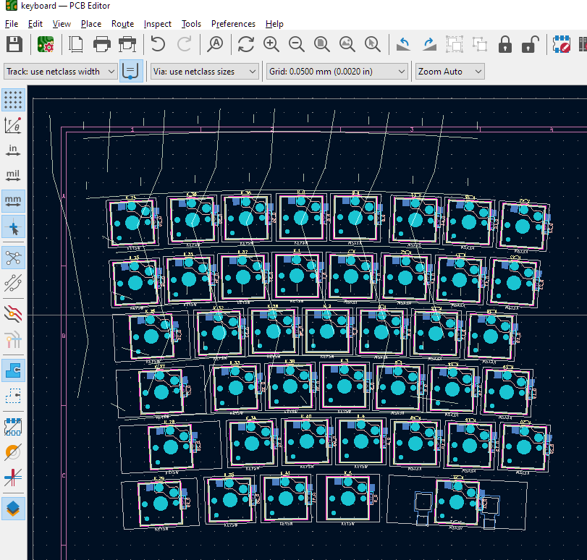Viewport: 587px width, 560px height.
Task: Unlock the selected items
Action: click(x=531, y=44)
